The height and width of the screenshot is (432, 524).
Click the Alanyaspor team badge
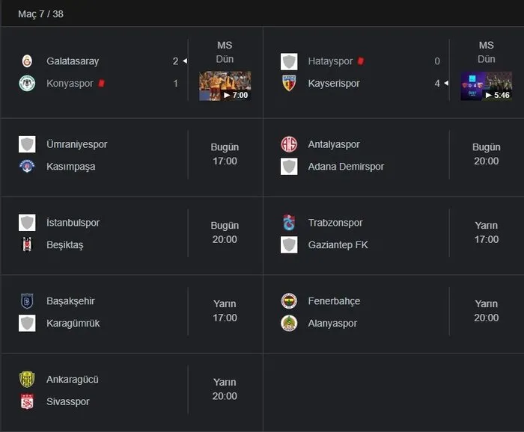tap(289, 324)
